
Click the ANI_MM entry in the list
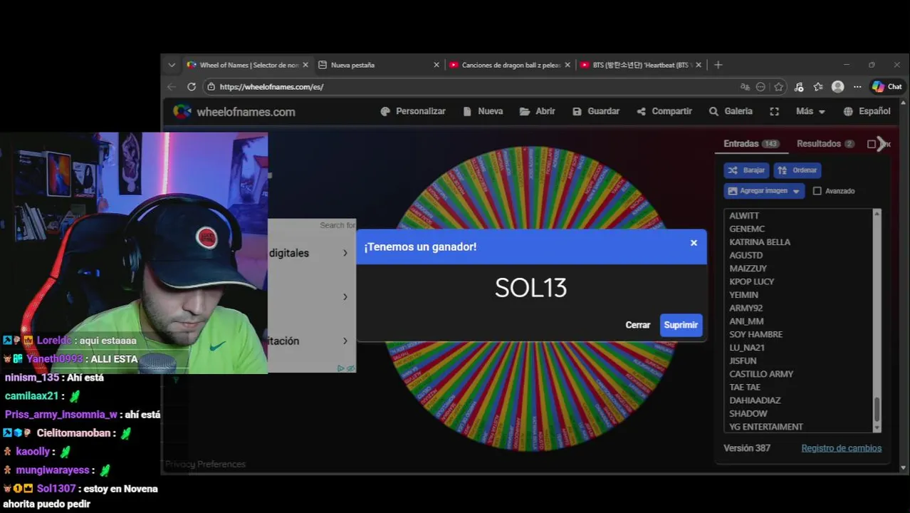coord(746,321)
